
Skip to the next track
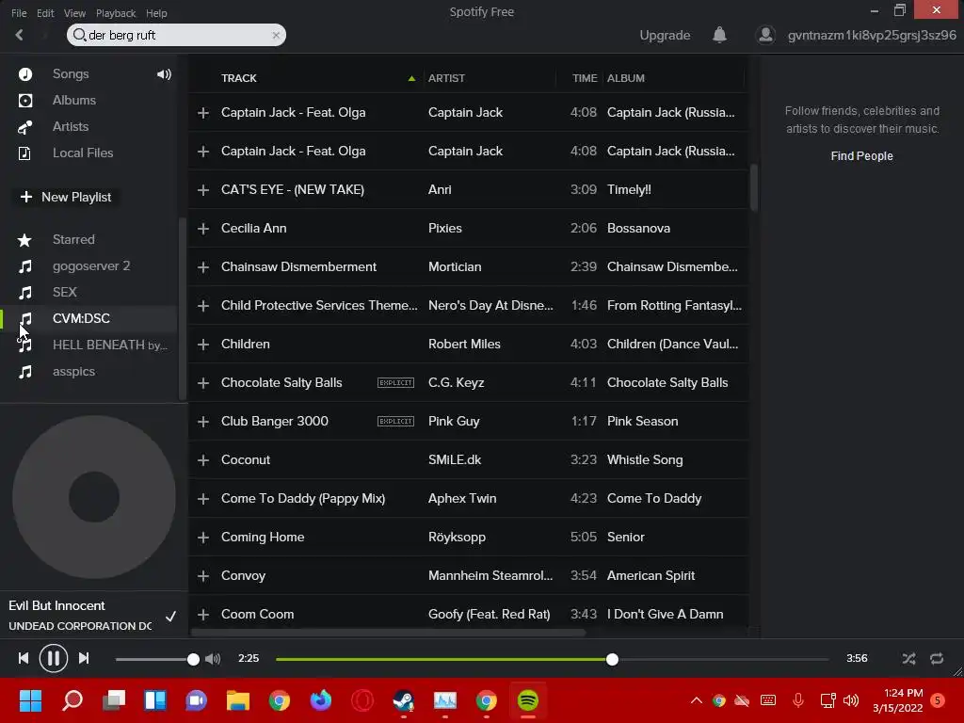(84, 658)
